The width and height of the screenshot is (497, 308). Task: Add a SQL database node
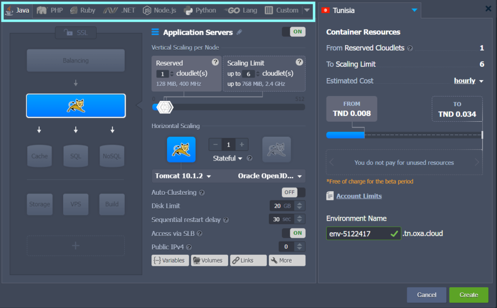[75, 156]
